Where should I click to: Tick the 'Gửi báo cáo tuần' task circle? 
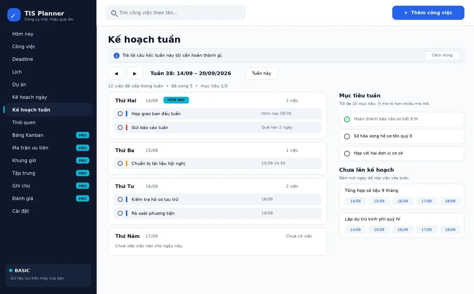pos(120,127)
